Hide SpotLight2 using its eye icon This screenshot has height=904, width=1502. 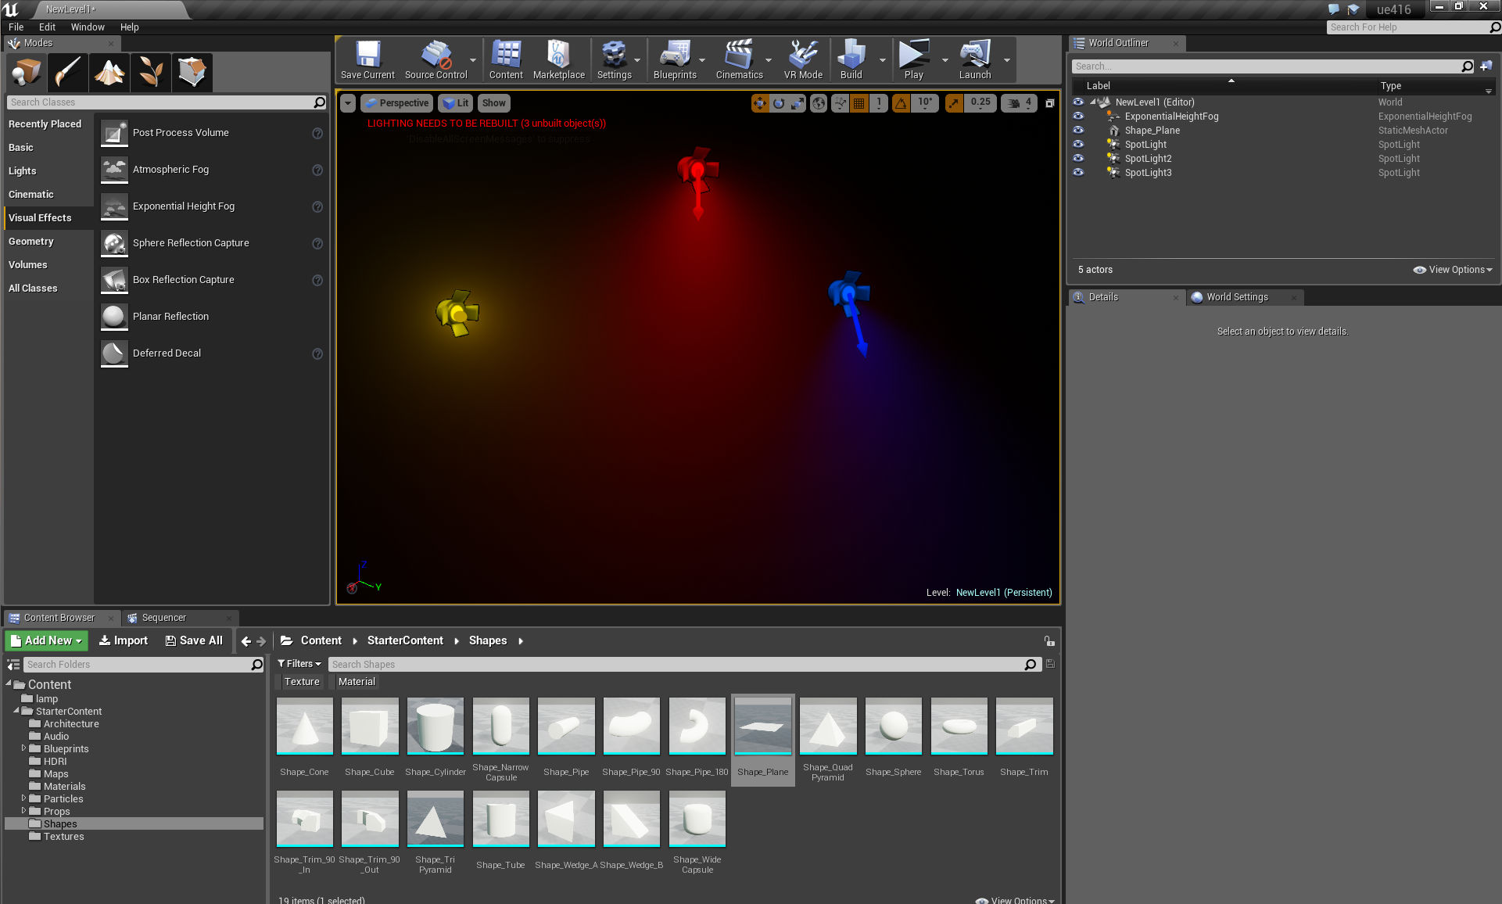pos(1078,158)
